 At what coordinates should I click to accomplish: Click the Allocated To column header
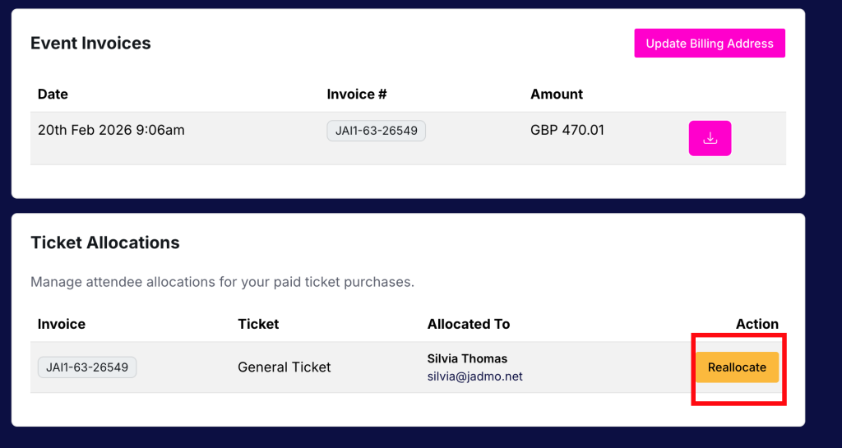click(x=469, y=324)
